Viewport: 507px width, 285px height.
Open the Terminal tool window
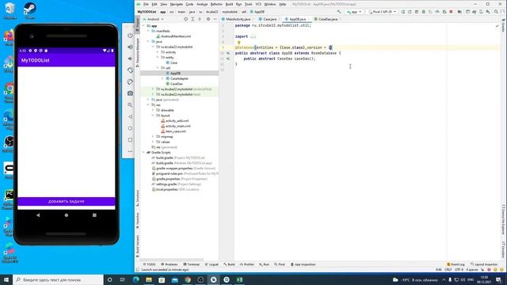pyautogui.click(x=191, y=264)
